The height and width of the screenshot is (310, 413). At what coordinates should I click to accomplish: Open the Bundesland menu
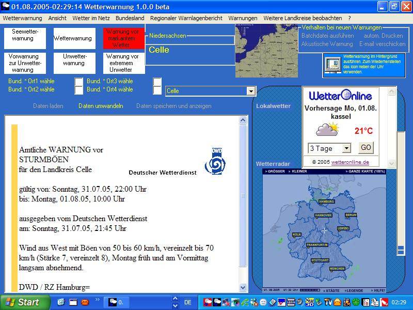(x=130, y=18)
